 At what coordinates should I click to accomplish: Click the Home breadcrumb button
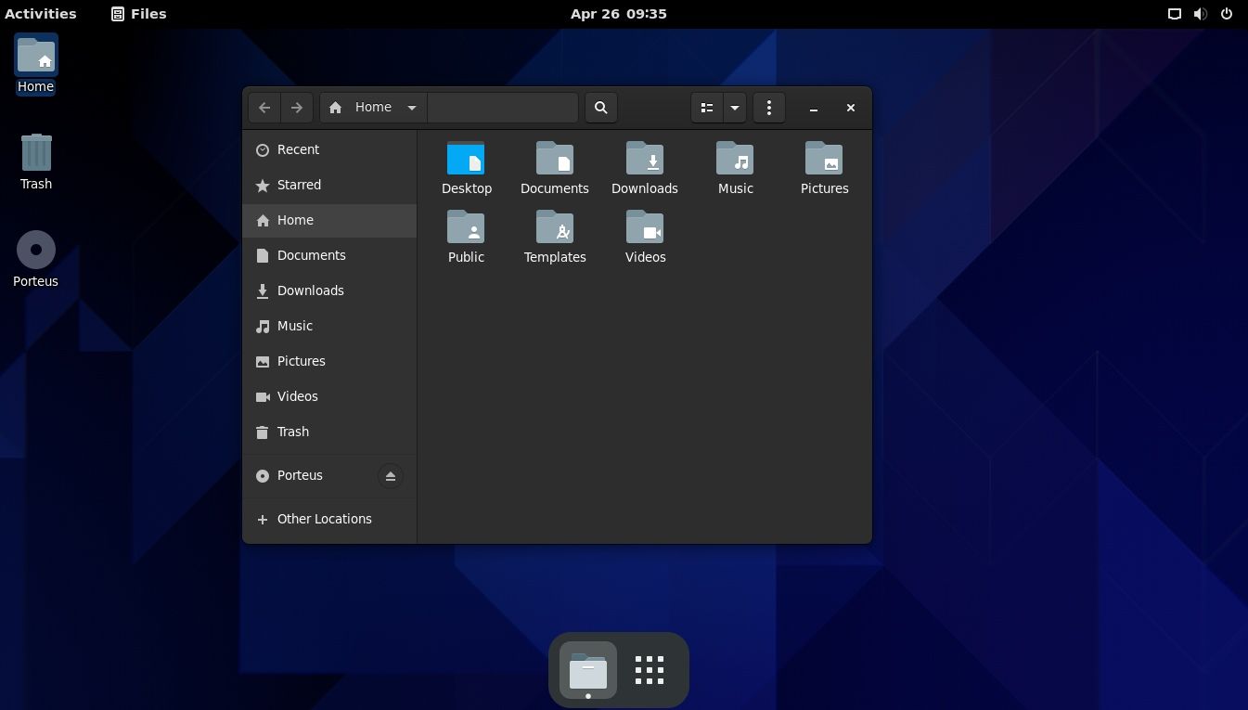coord(366,107)
